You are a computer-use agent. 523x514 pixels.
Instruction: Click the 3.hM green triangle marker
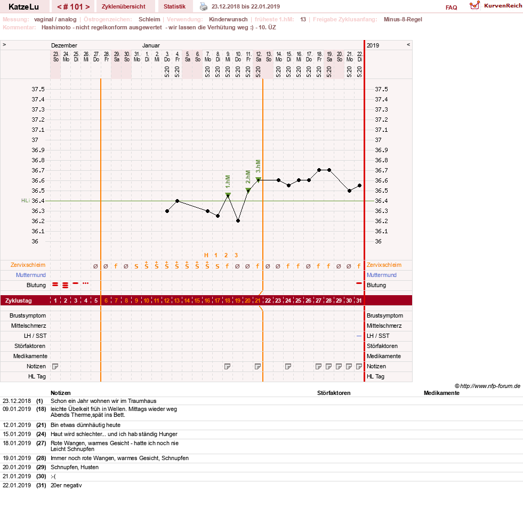[258, 179]
